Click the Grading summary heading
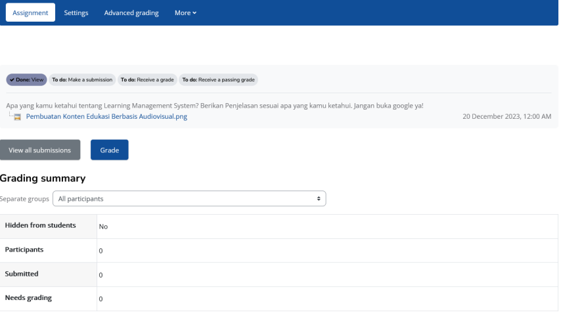Screen dimensions: 582x325 [43, 178]
